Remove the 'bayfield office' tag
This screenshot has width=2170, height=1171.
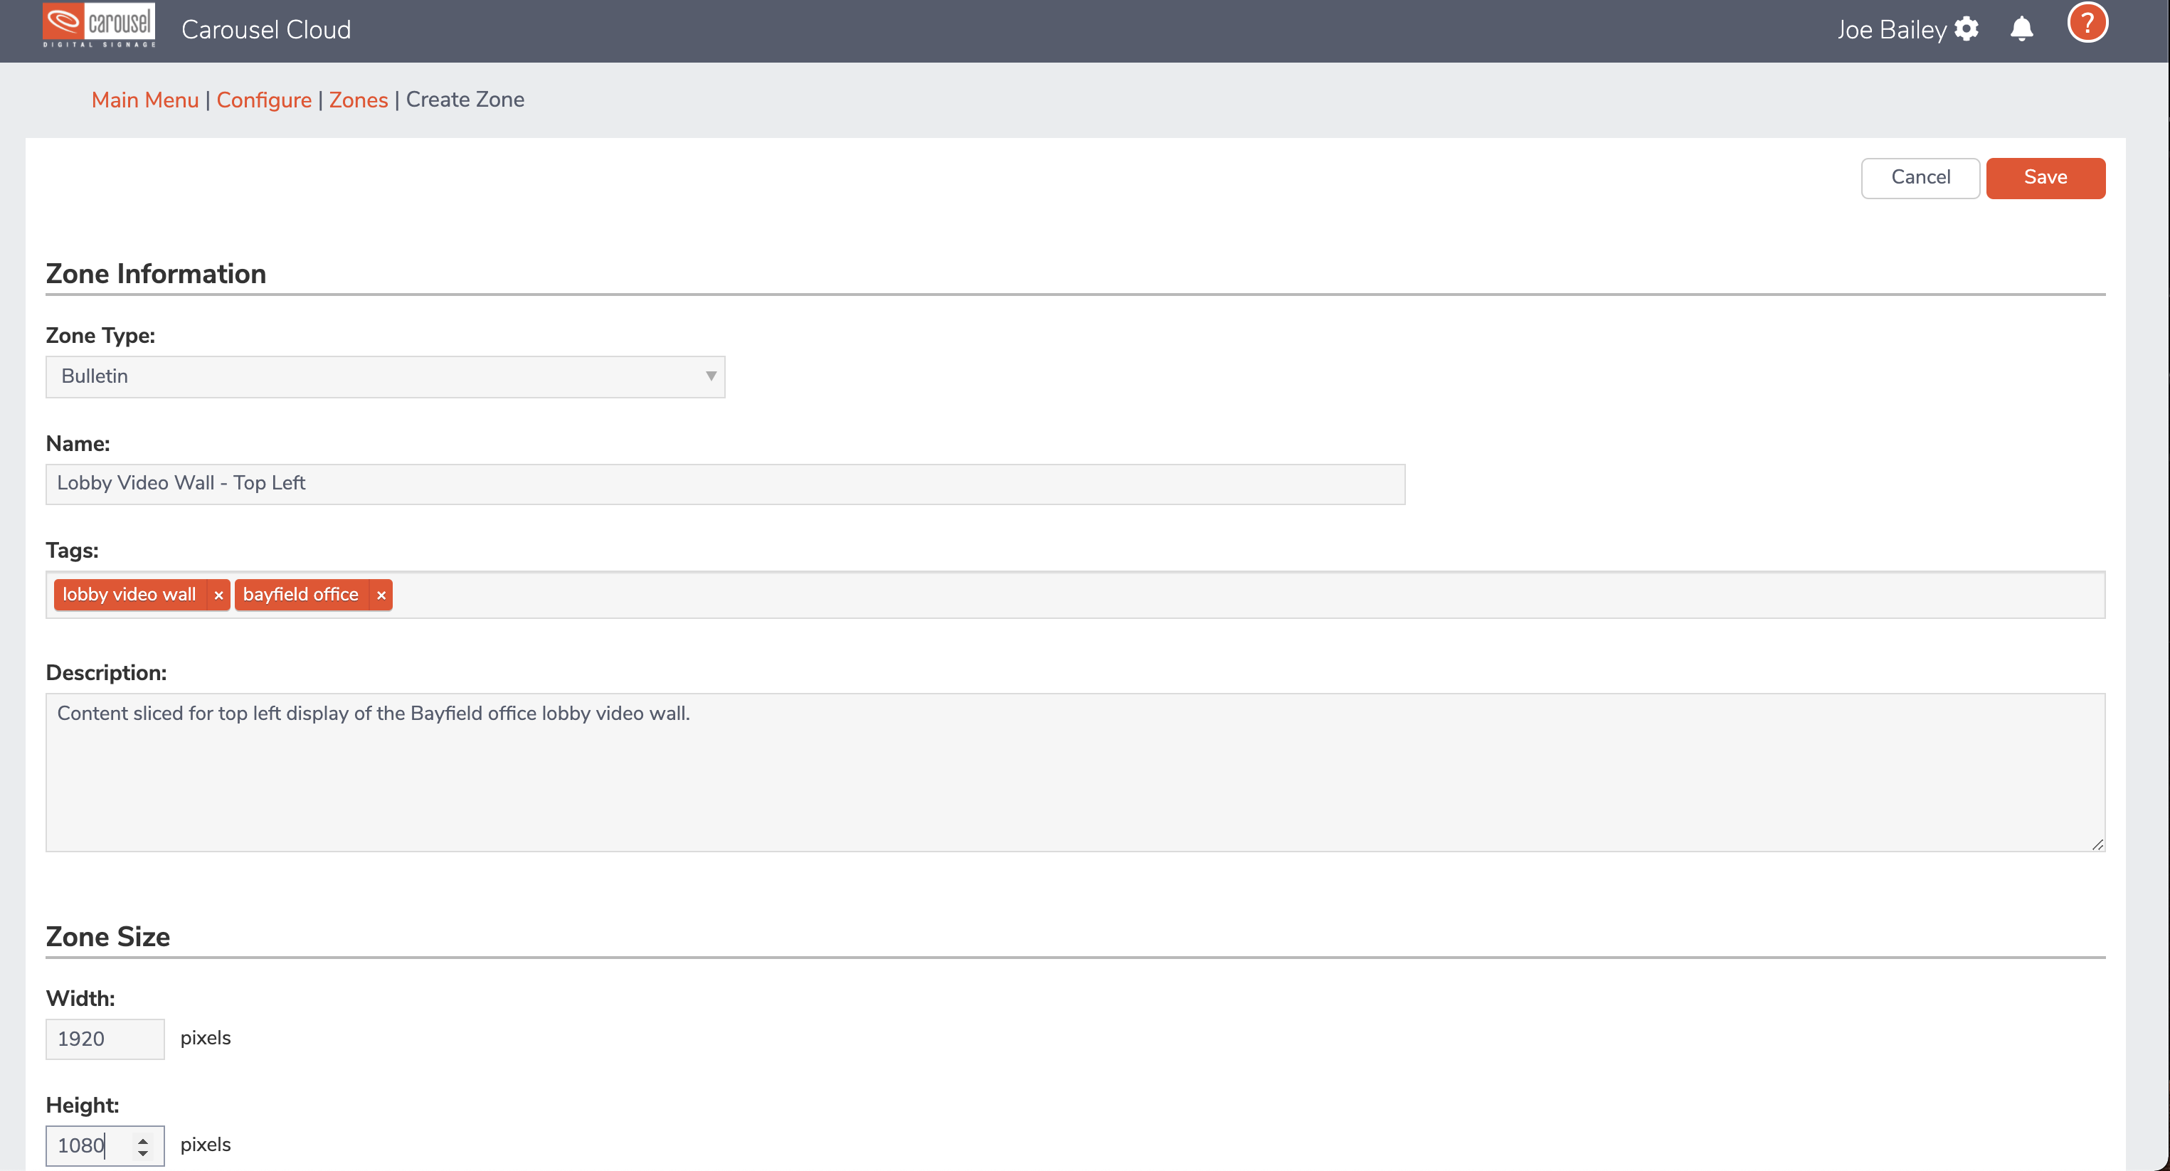click(x=381, y=595)
